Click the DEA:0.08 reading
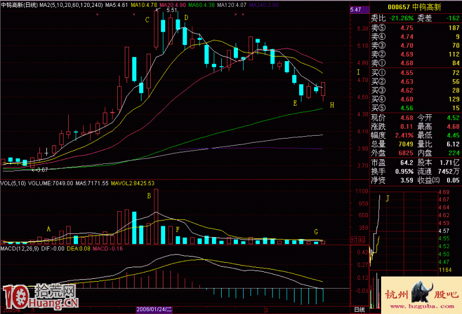462x314 pixels. coord(78,249)
